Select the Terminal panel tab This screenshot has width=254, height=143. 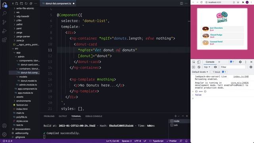[x=76, y=116]
